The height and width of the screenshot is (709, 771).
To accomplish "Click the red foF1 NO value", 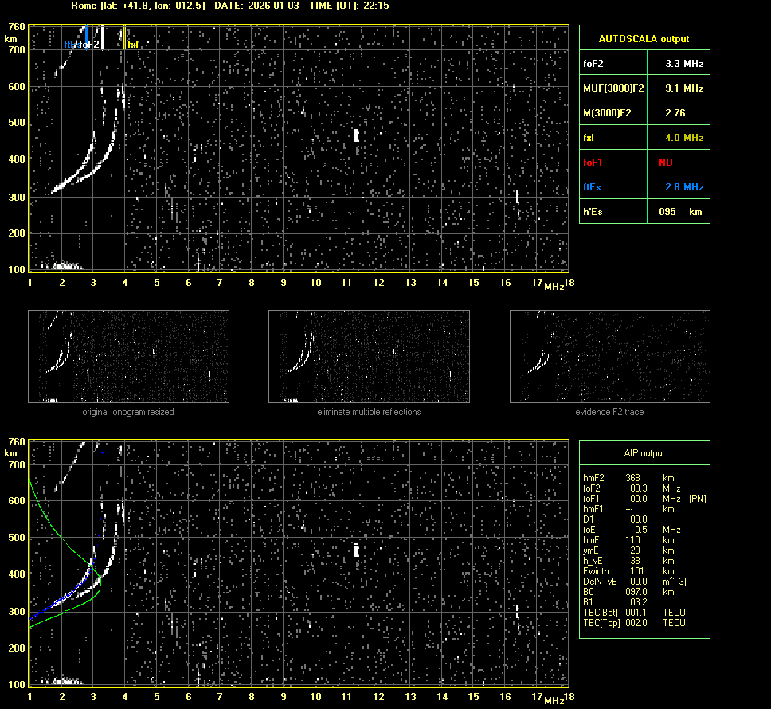I will coord(666,162).
